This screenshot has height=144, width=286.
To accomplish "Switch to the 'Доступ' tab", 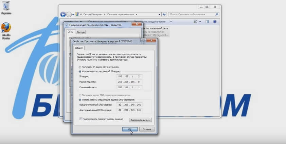I will pos(81,32).
